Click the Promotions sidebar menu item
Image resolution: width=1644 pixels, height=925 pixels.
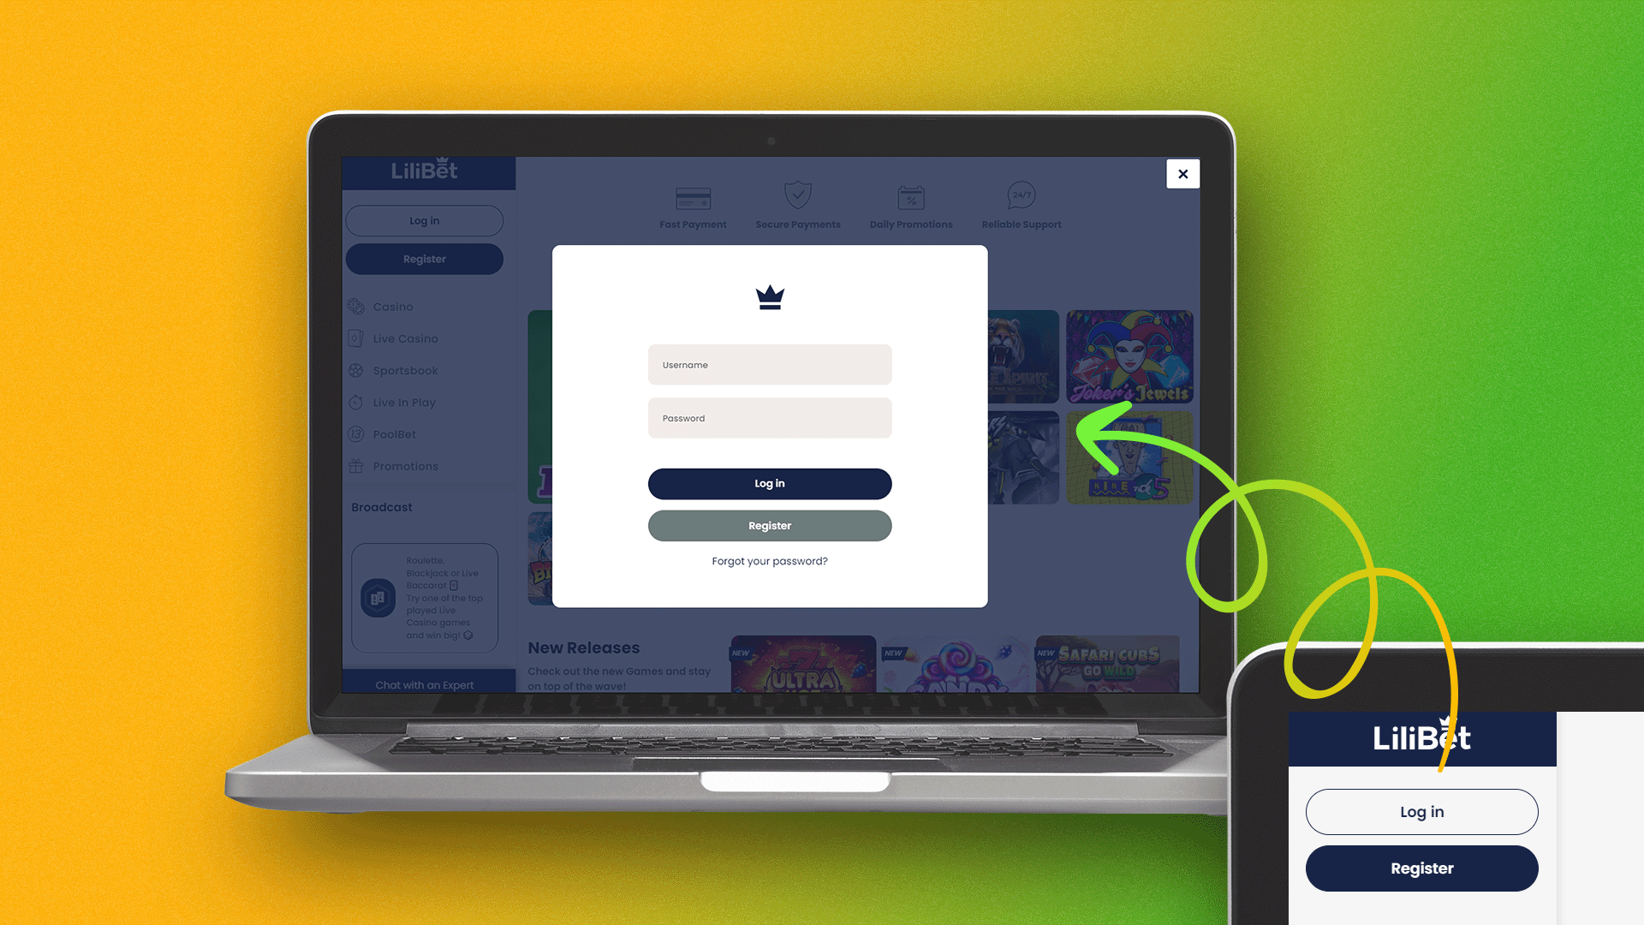click(x=404, y=465)
